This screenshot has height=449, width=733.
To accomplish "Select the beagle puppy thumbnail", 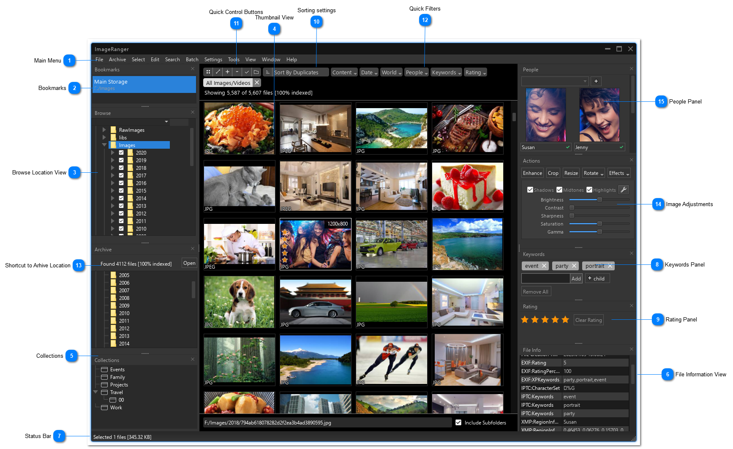I will 239,302.
